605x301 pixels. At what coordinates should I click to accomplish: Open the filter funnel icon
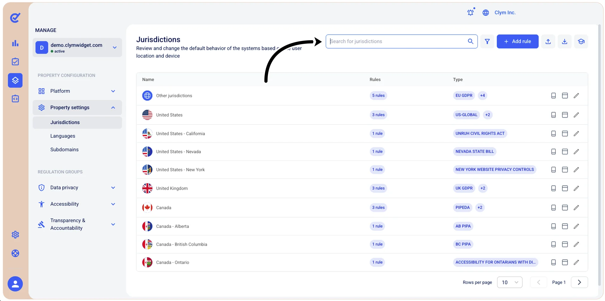(487, 41)
